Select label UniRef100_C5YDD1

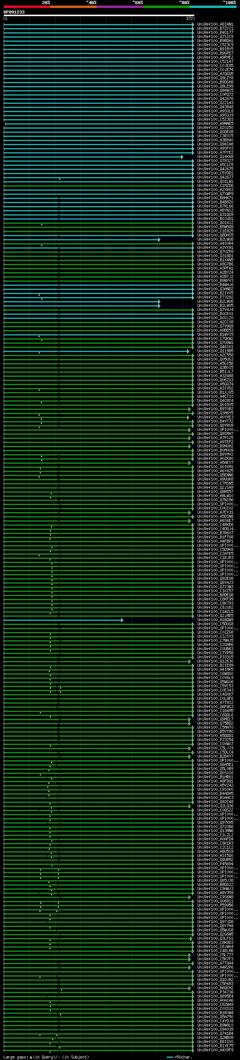(215, 173)
